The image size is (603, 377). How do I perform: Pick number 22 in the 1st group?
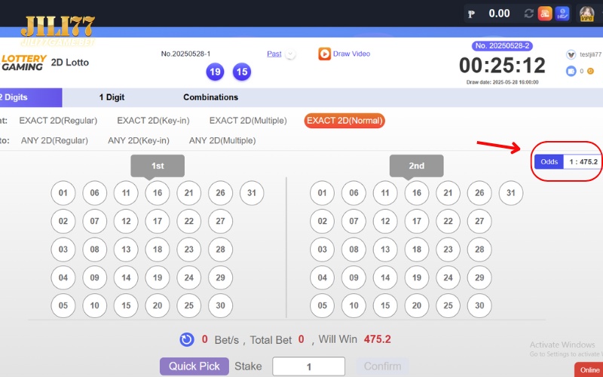click(189, 221)
